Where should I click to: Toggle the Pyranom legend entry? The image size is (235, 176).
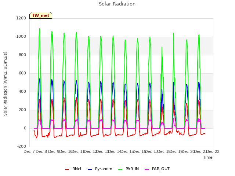100,169
